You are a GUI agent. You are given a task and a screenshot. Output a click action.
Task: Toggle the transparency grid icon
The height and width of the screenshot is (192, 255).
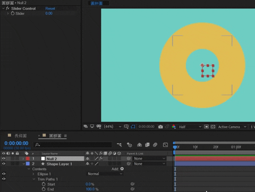213,127
